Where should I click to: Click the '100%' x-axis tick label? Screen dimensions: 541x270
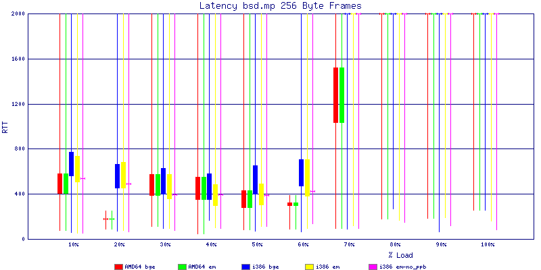click(x=488, y=244)
